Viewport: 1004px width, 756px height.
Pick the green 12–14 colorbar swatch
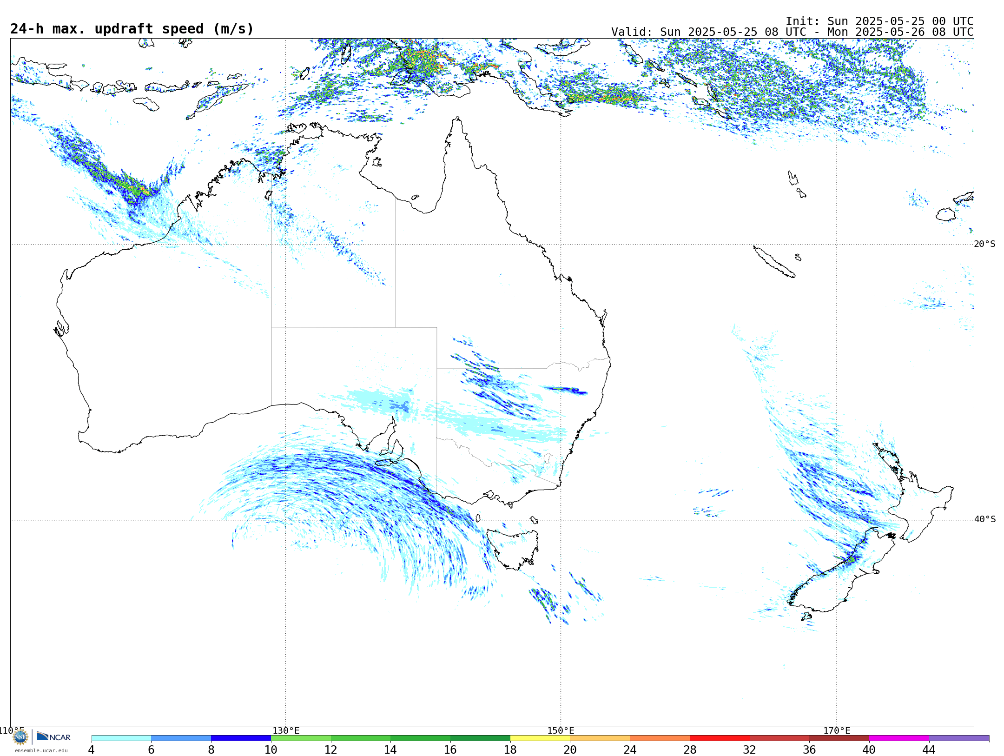point(361,738)
